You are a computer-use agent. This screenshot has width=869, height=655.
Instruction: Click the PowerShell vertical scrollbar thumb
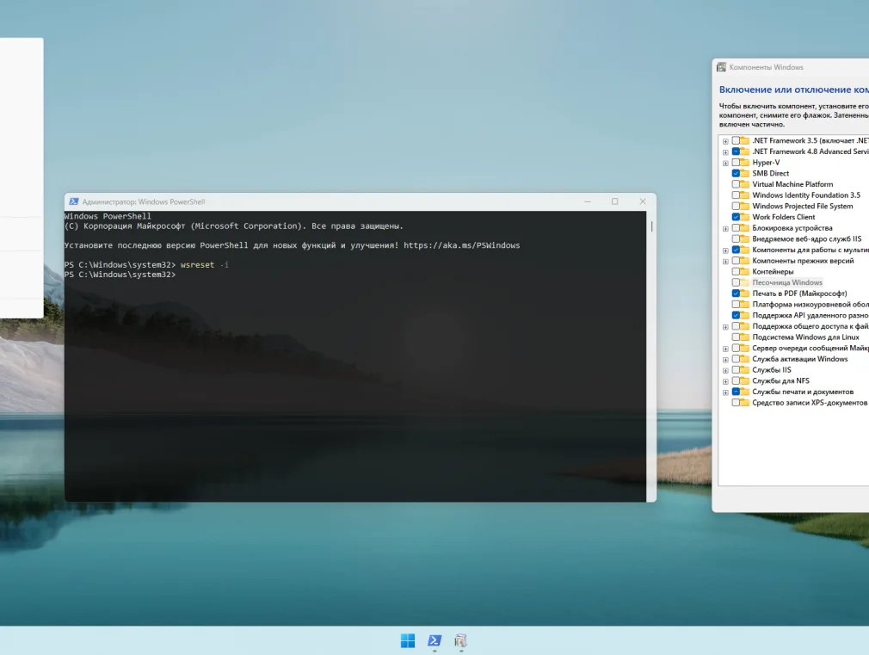tap(651, 226)
